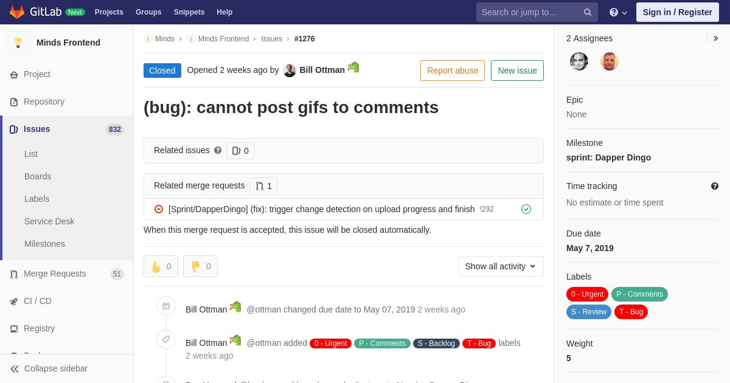Open the Registry sidebar icon
This screenshot has height=383, width=730.
click(x=14, y=329)
